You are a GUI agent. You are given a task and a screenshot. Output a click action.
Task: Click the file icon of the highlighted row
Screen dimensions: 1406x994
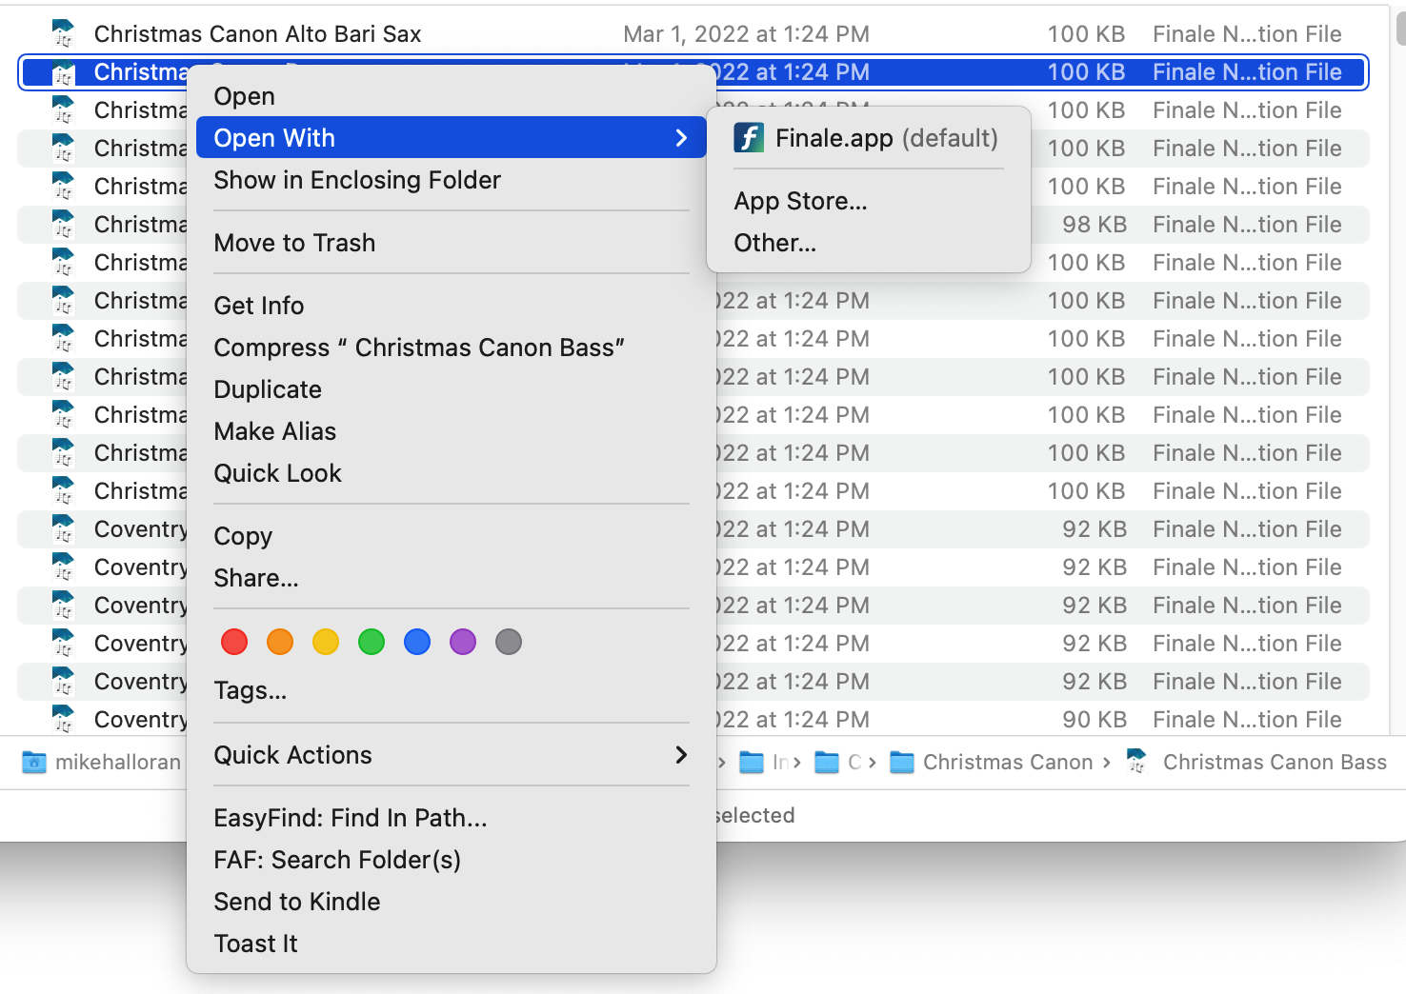click(63, 72)
